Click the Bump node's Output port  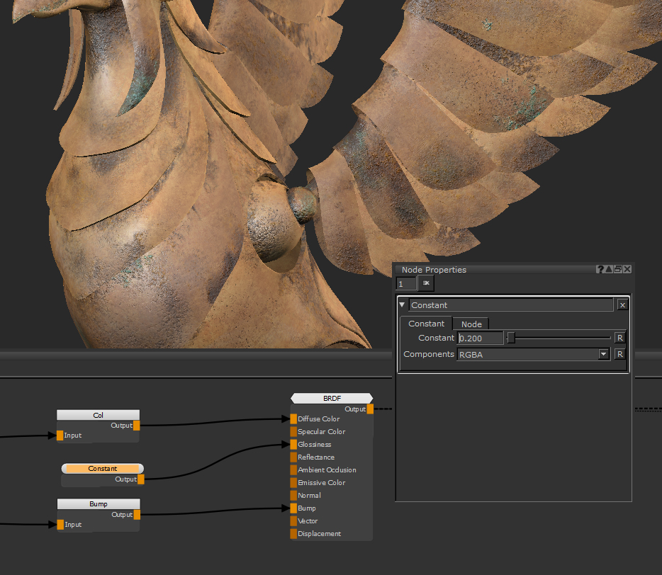137,515
